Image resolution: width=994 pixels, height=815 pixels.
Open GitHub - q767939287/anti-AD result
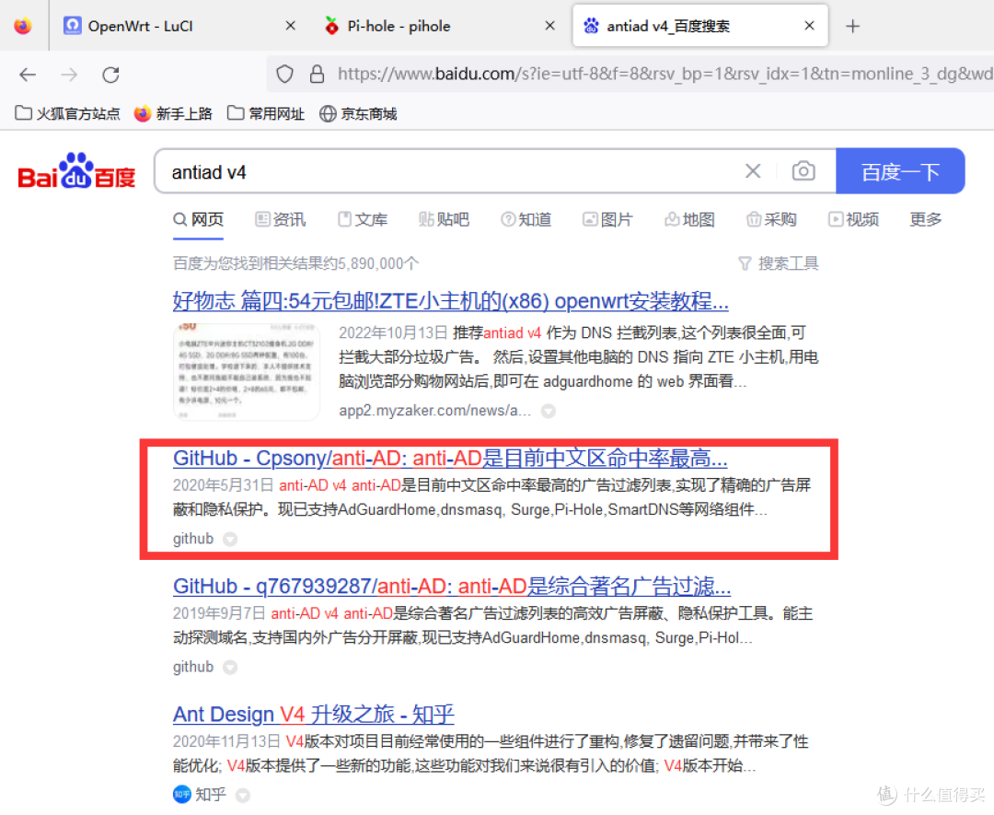pyautogui.click(x=452, y=586)
